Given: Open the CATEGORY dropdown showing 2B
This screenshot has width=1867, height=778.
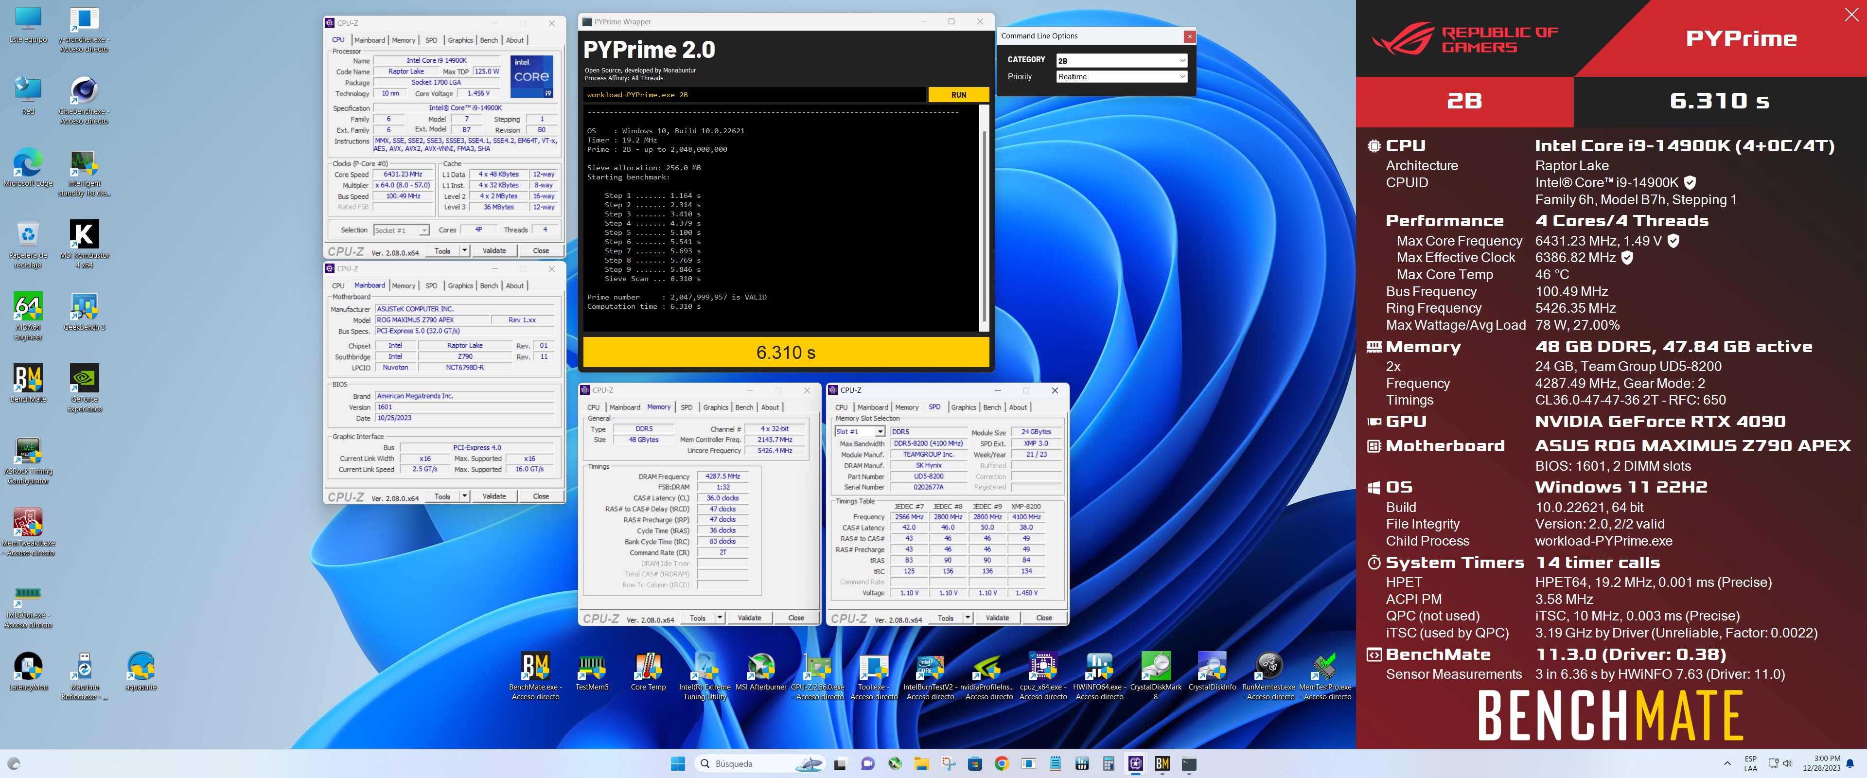Looking at the screenshot, I should (x=1121, y=60).
